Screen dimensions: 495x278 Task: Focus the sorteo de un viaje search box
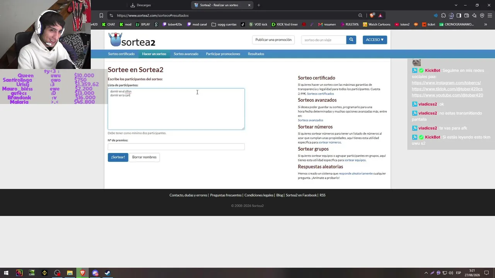pyautogui.click(x=324, y=40)
